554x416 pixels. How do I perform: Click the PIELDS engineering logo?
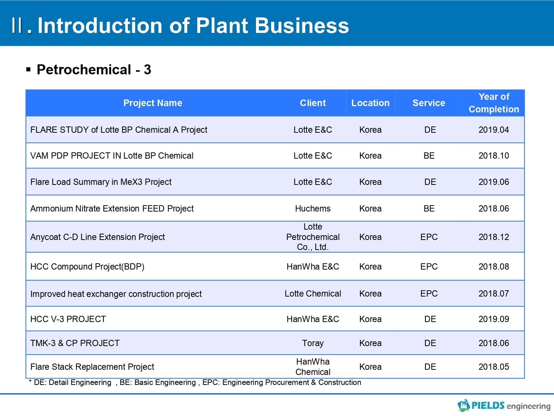pyautogui.click(x=504, y=405)
